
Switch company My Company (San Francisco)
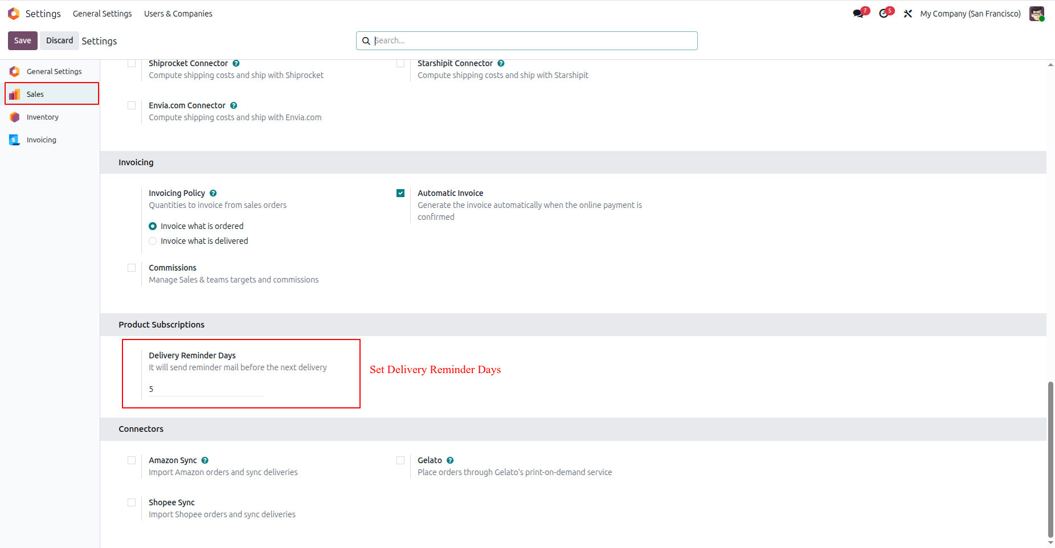pos(970,14)
